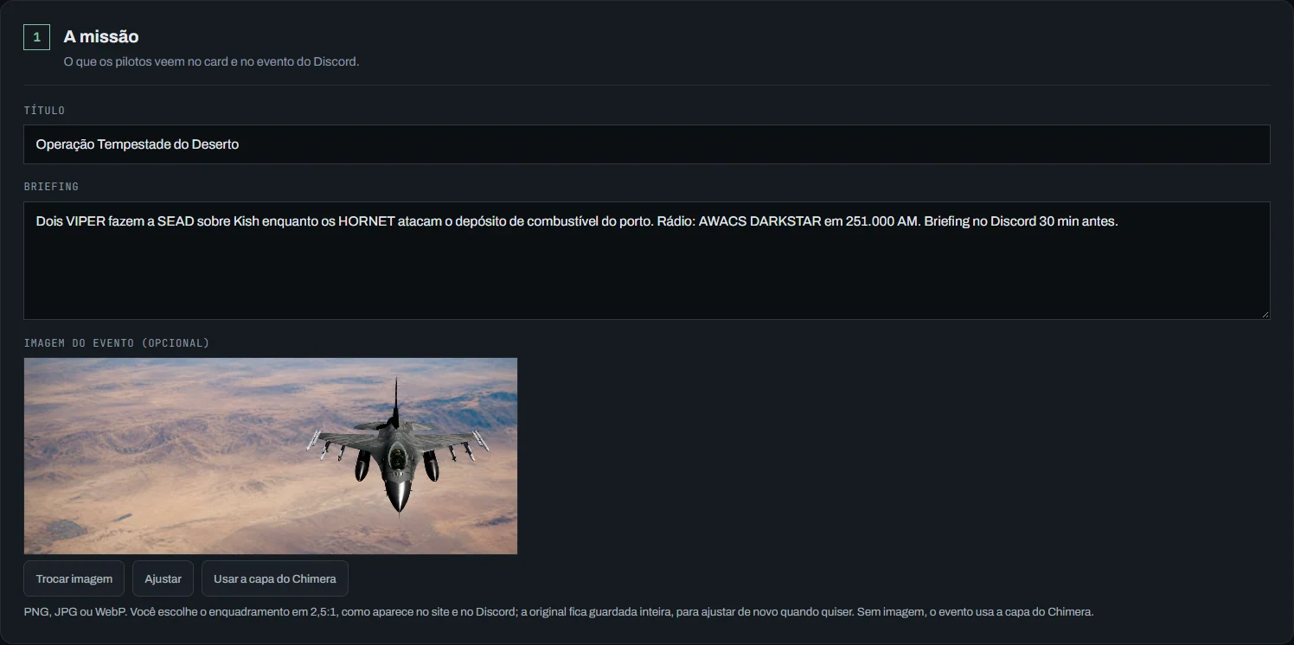This screenshot has height=645, width=1294.
Task: Click the Briefing textarea resize handle
Action: 1265,314
